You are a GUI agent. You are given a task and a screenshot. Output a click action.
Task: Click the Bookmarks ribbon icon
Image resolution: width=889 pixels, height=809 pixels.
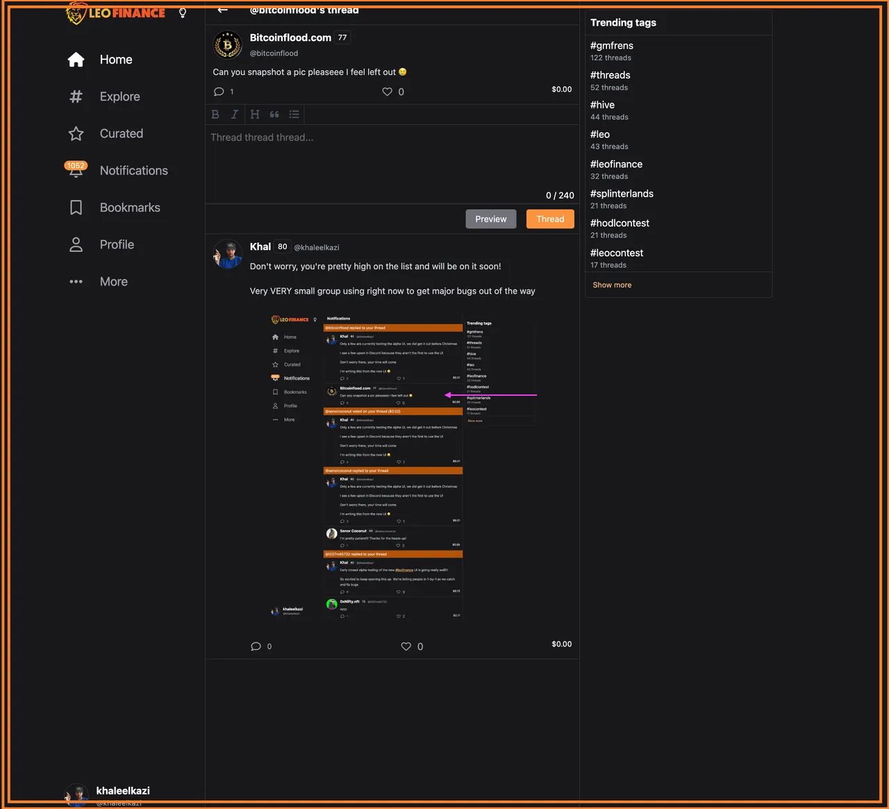(x=76, y=208)
